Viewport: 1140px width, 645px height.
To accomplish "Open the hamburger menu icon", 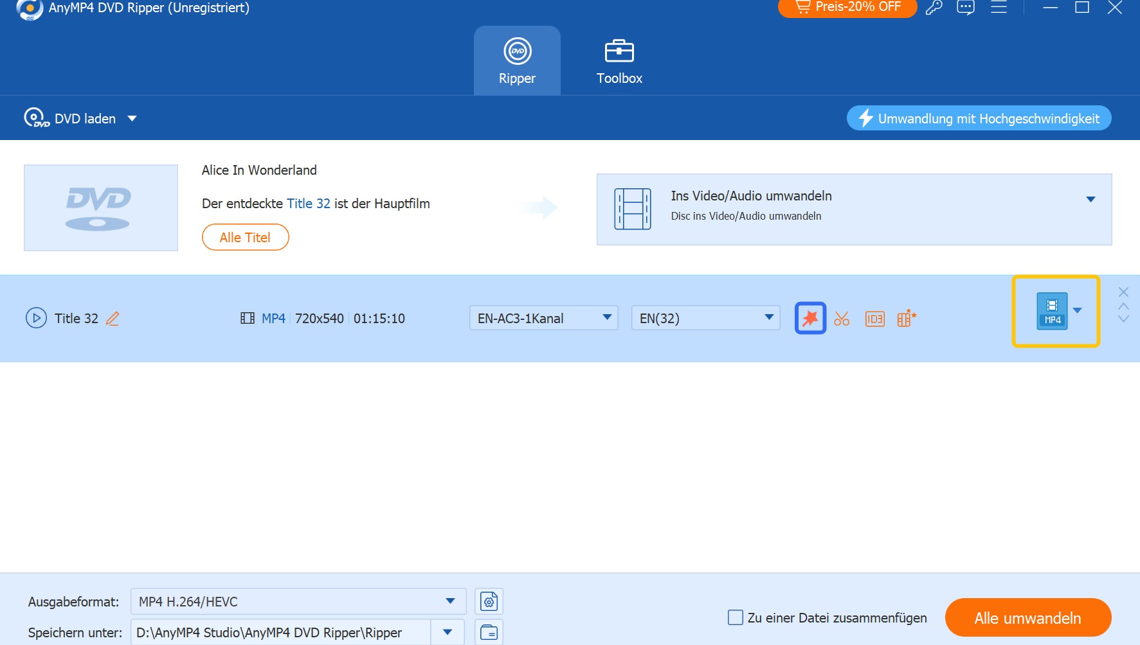I will click(999, 8).
